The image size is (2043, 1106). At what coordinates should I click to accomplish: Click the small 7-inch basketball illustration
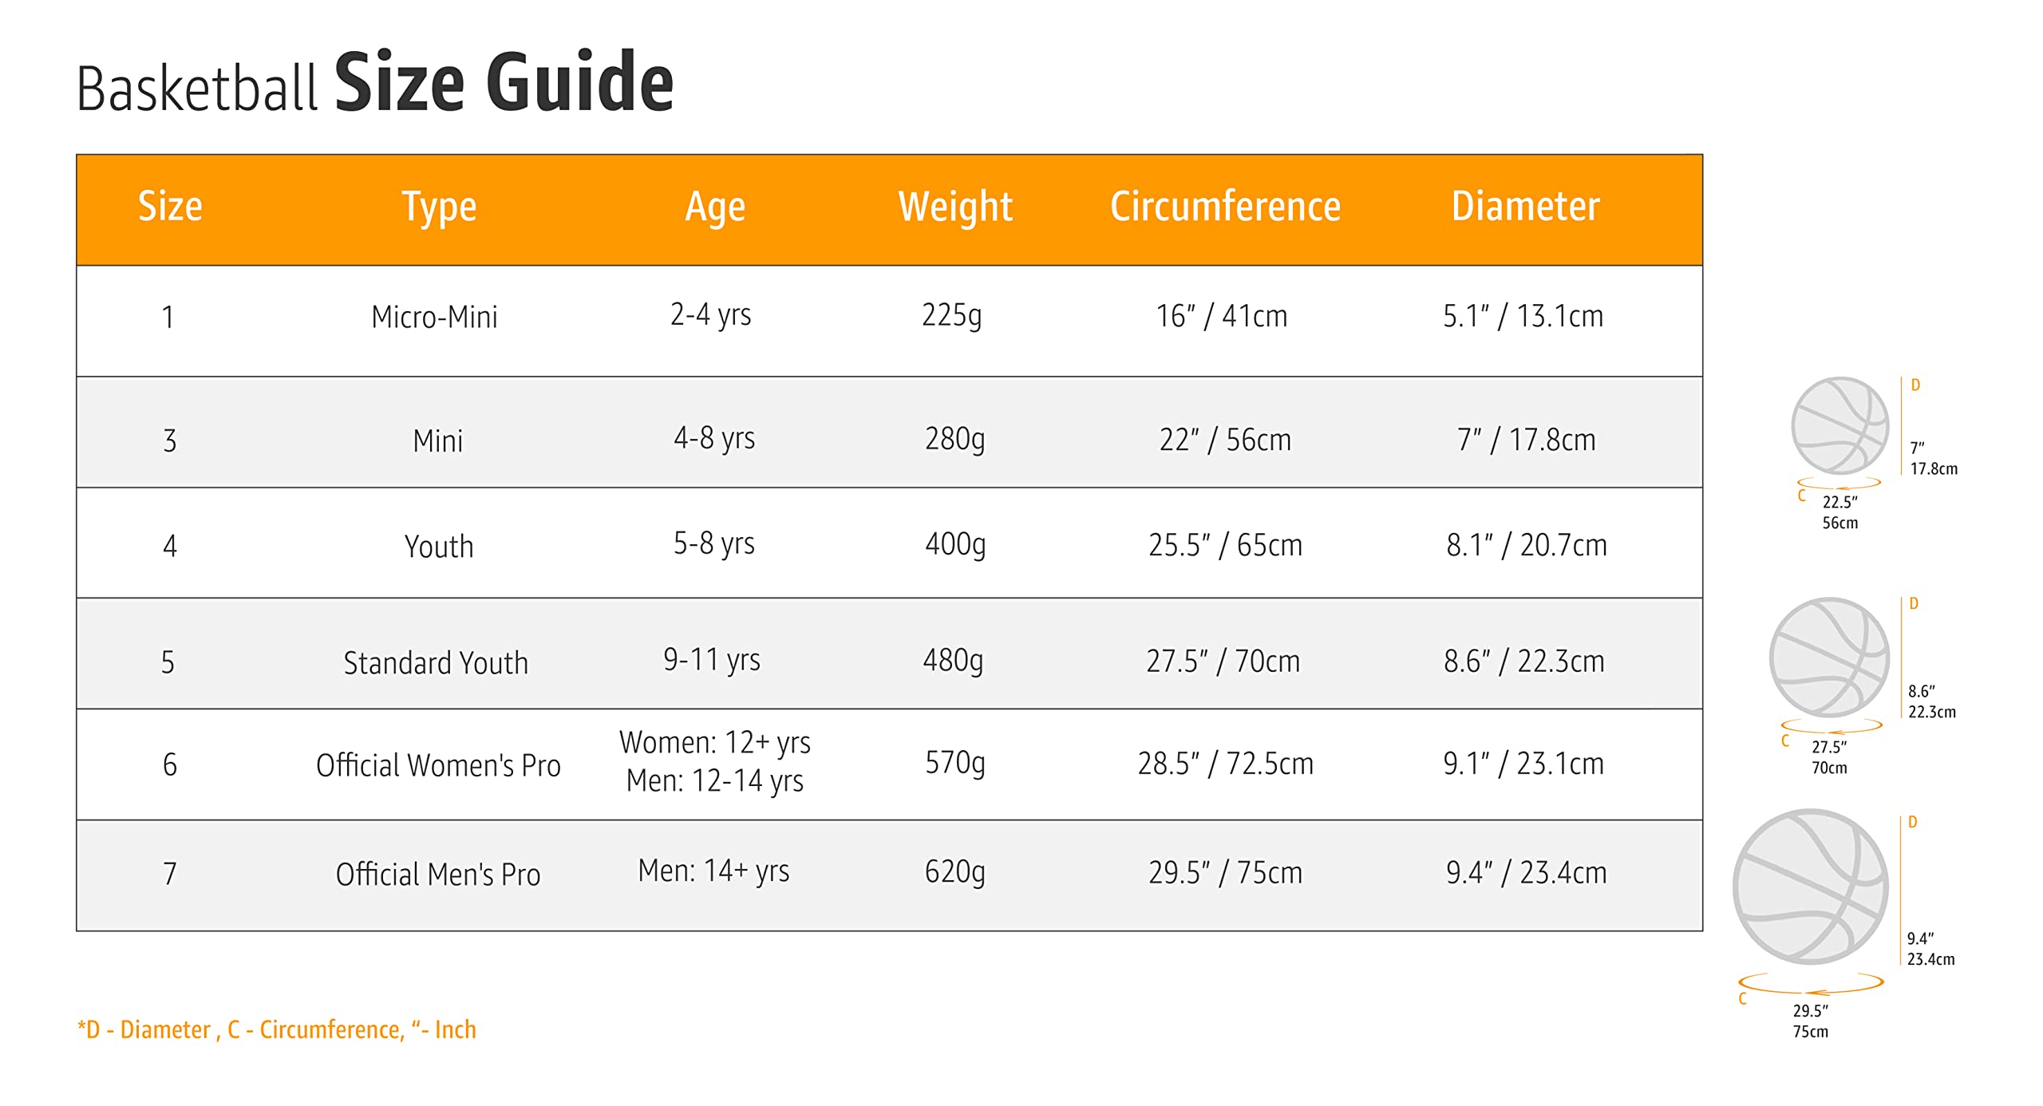[x=1839, y=425]
